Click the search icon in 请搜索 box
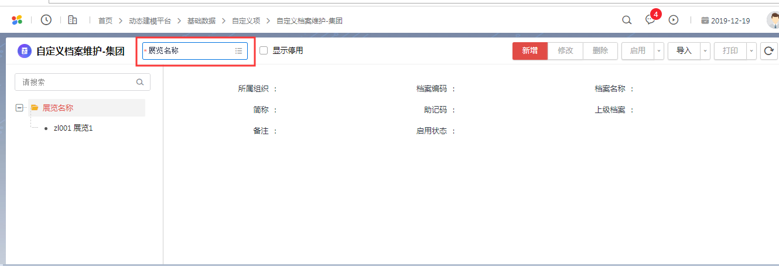Image resolution: width=779 pixels, height=266 pixels. (x=140, y=83)
